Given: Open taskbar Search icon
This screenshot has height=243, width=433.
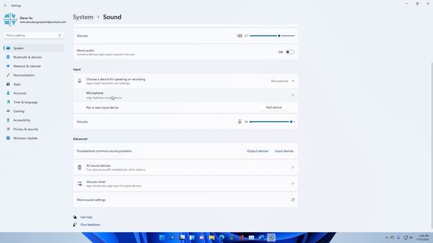Looking at the screenshot, I should click(x=172, y=238).
